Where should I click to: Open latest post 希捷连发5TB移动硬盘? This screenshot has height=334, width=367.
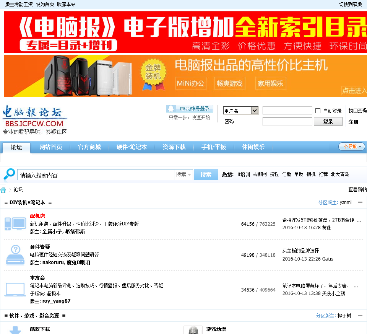(x=322, y=220)
